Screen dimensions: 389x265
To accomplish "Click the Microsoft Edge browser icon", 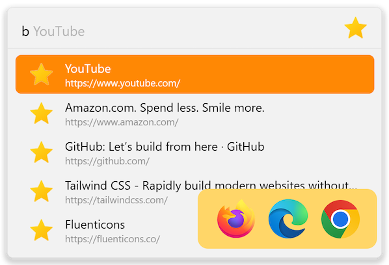I will tap(288, 219).
